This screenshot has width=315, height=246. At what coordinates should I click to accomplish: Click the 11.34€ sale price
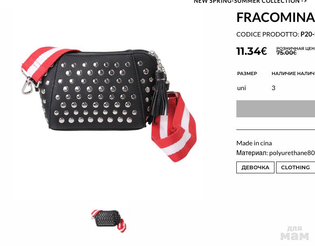pos(251,51)
